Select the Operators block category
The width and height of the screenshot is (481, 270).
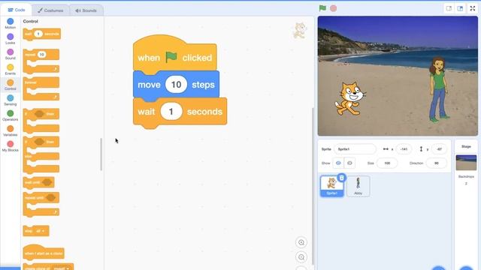coord(10,115)
